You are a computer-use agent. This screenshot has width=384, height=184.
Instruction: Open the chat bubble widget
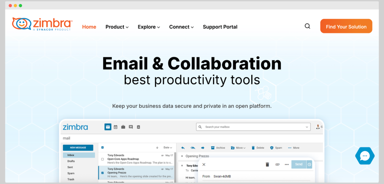364,156
